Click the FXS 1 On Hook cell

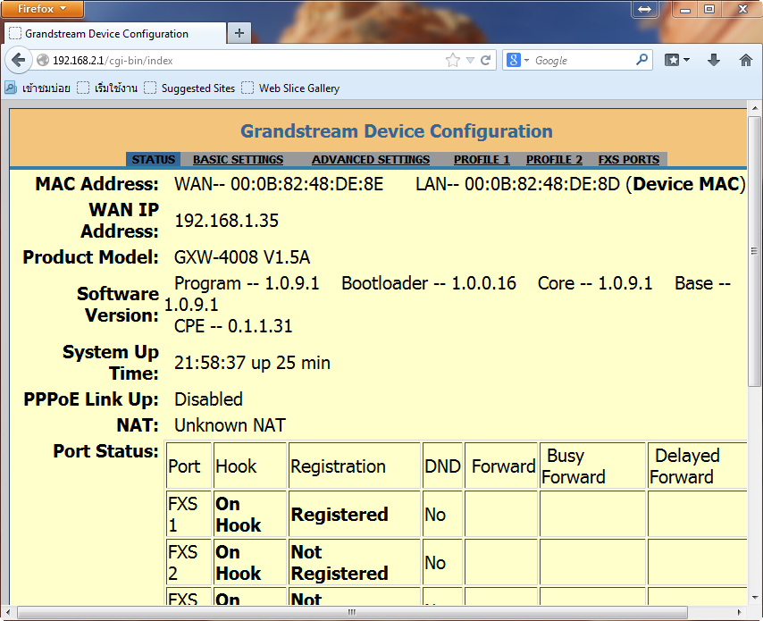point(250,514)
